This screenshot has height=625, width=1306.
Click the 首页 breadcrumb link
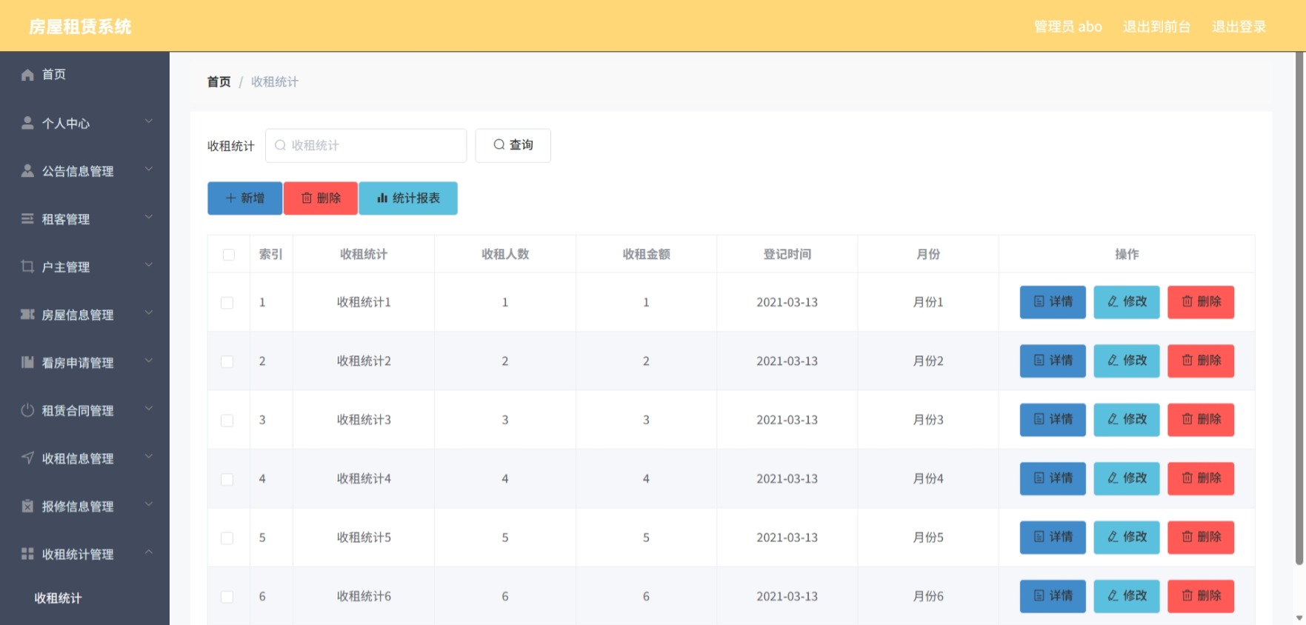(219, 82)
